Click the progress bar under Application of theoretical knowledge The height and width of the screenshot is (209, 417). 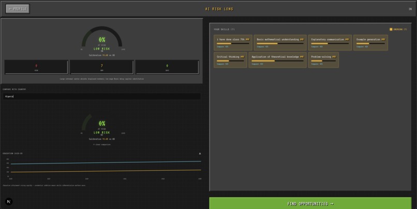[277, 61]
